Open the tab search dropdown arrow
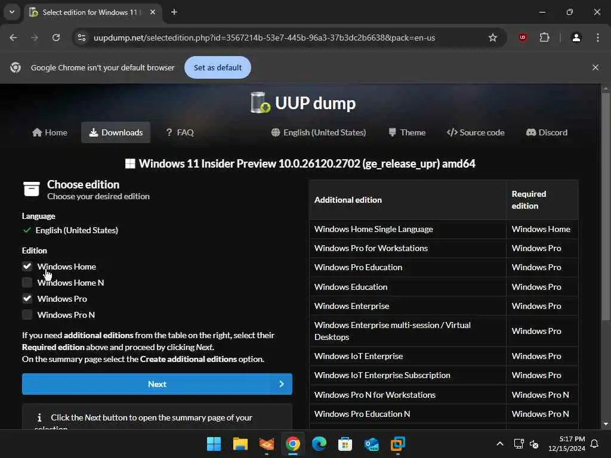 [12, 12]
